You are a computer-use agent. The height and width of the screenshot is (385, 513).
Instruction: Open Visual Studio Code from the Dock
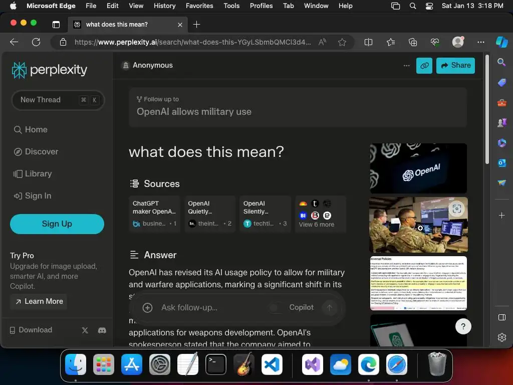272,364
